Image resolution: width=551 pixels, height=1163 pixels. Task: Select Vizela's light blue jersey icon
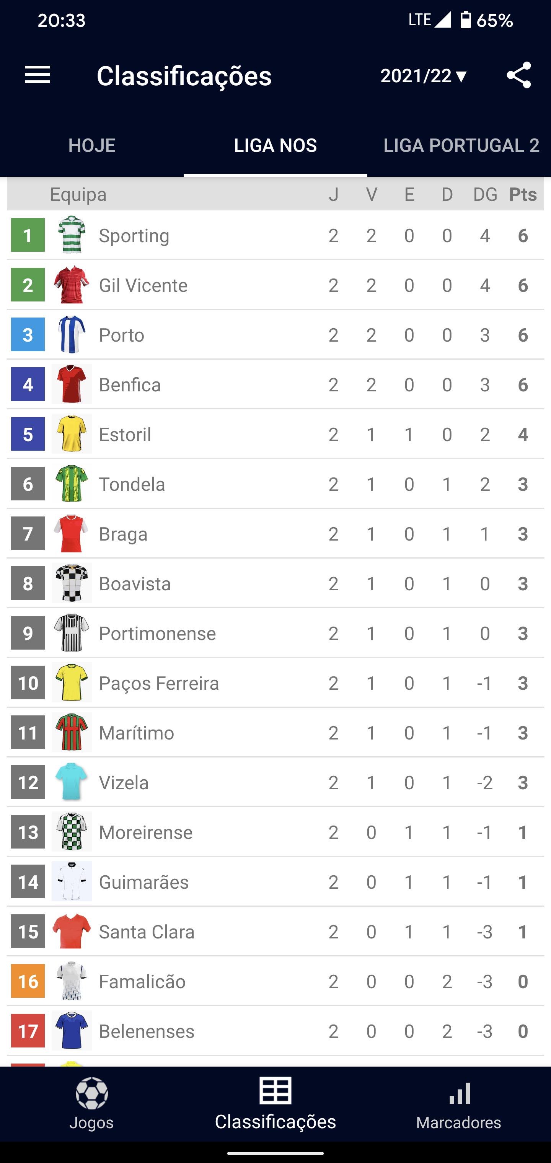(x=71, y=781)
